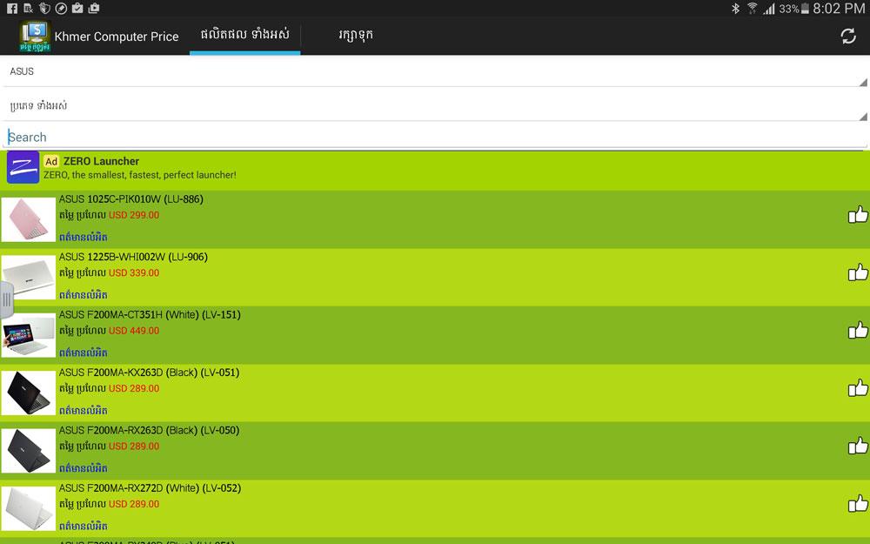Tap the ZERO Launcher ad icon
870x544 pixels.
pos(23,167)
